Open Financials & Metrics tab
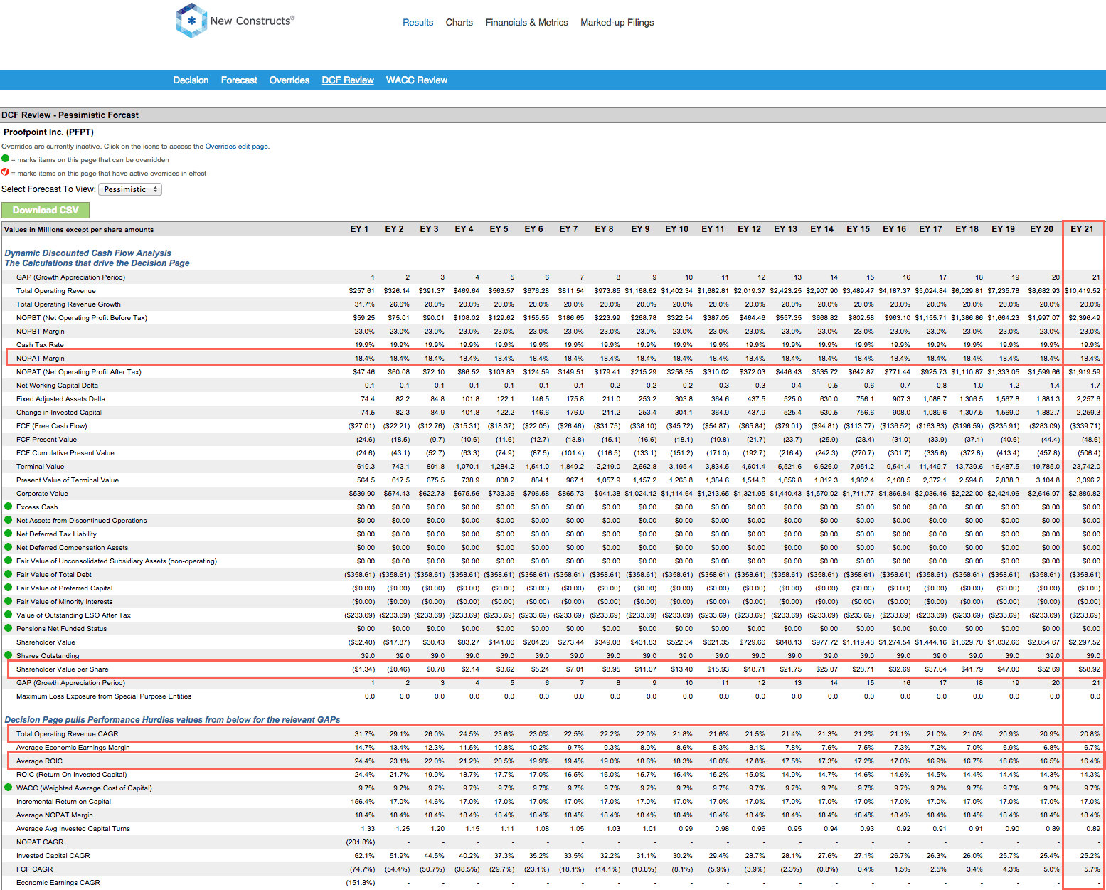 point(527,23)
